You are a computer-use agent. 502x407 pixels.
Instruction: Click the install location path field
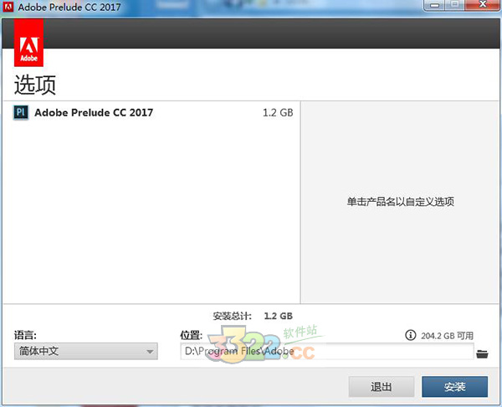coord(327,351)
